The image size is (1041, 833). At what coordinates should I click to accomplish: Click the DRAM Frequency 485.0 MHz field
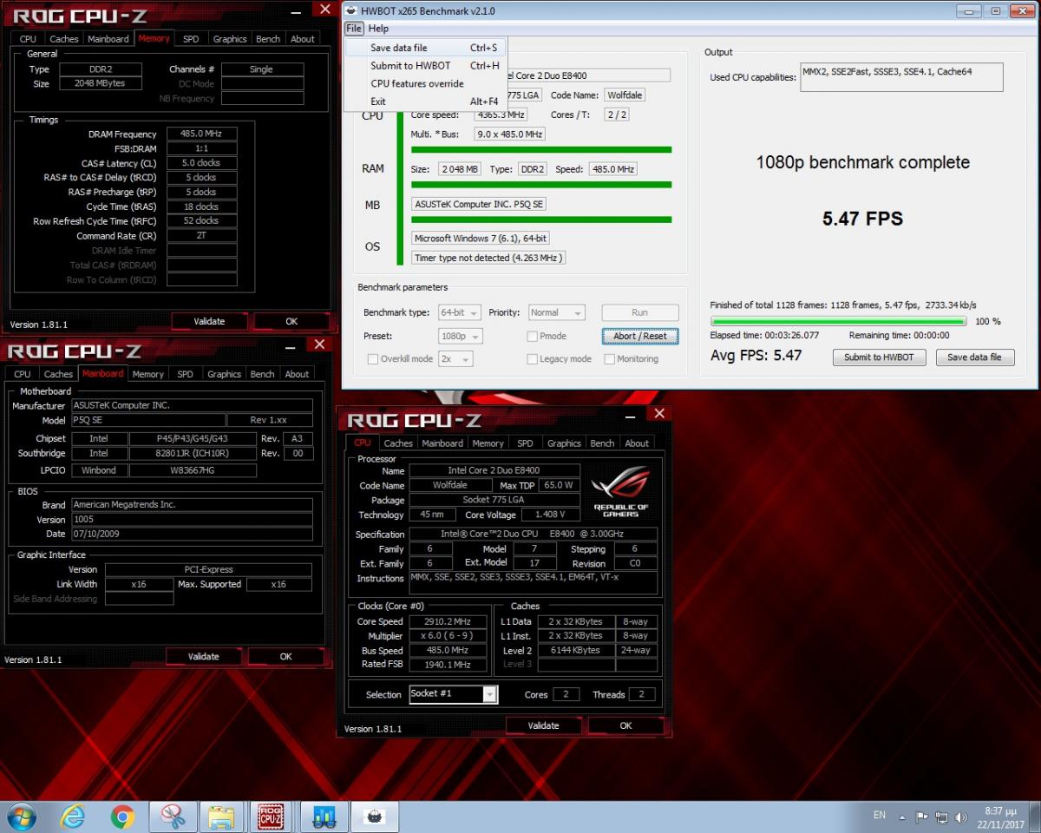pyautogui.click(x=200, y=134)
